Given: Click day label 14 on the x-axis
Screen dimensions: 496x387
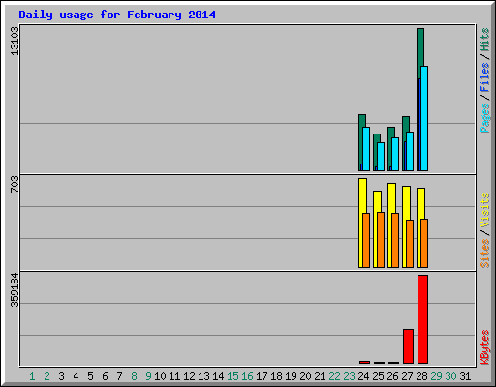Looking at the screenshot, I should pyautogui.click(x=218, y=376).
